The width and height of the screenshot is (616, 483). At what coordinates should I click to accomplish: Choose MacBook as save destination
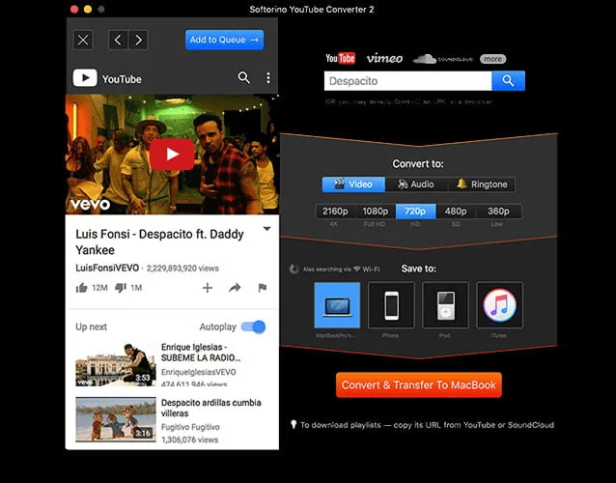click(337, 305)
